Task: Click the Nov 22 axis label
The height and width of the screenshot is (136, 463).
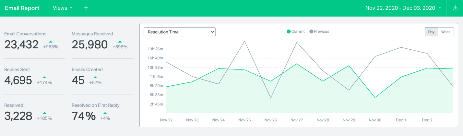Action: (166, 120)
